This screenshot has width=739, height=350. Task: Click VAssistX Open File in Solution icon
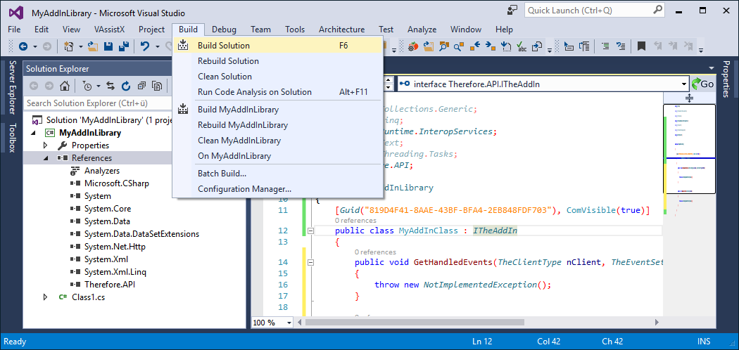click(x=429, y=46)
